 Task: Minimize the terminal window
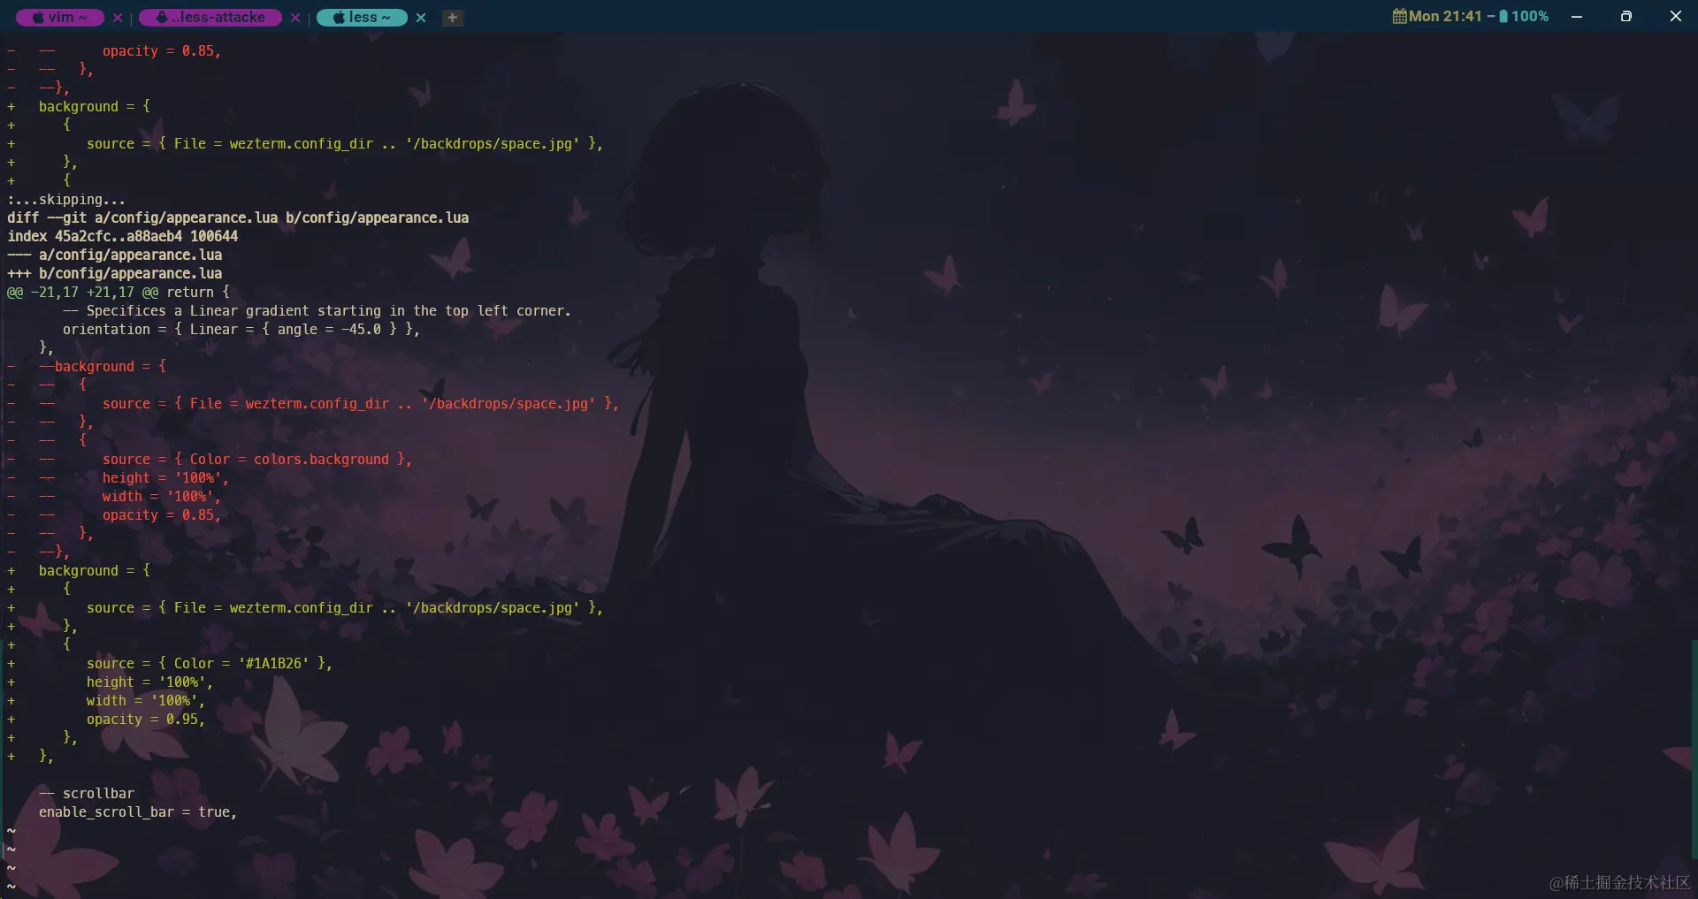(x=1577, y=16)
